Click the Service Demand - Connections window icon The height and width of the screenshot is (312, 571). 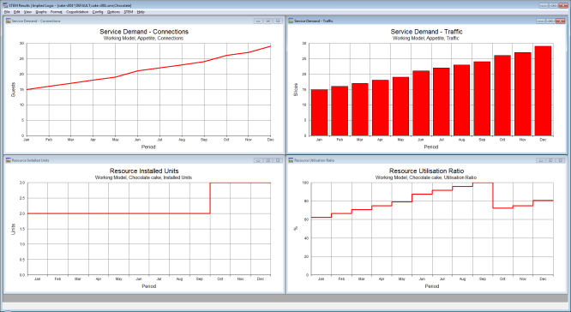tap(8, 21)
